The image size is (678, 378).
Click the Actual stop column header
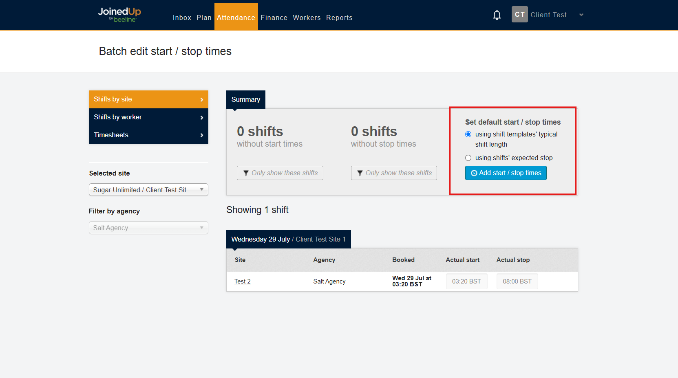pos(513,260)
